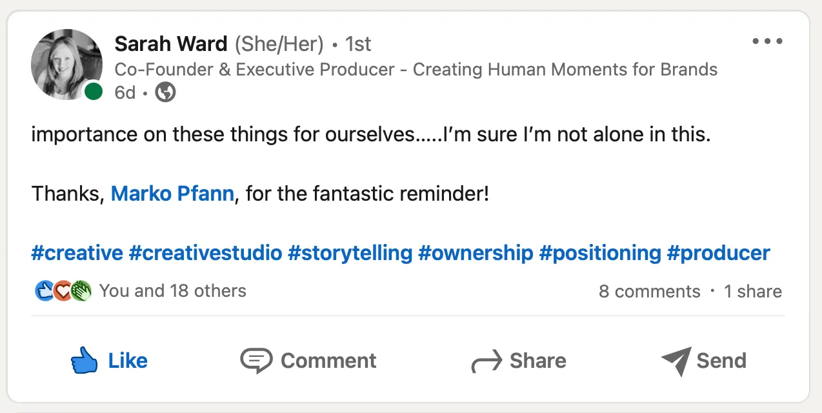Click the Comment speech bubble button
822x413 pixels.
click(308, 361)
